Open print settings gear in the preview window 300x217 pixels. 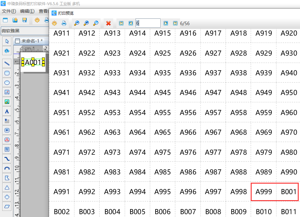coord(54,23)
